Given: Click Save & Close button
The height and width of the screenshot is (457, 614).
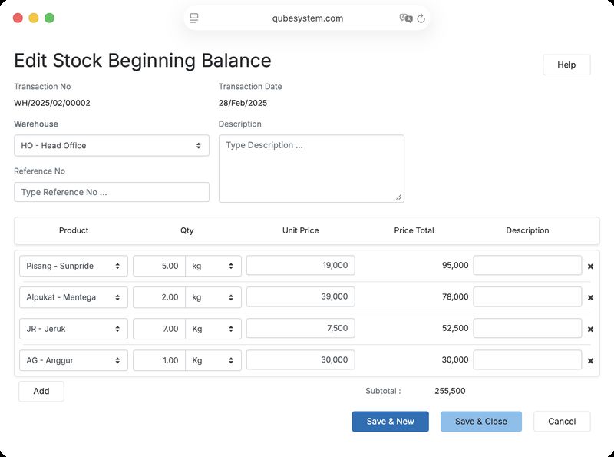Looking at the screenshot, I should coord(481,422).
